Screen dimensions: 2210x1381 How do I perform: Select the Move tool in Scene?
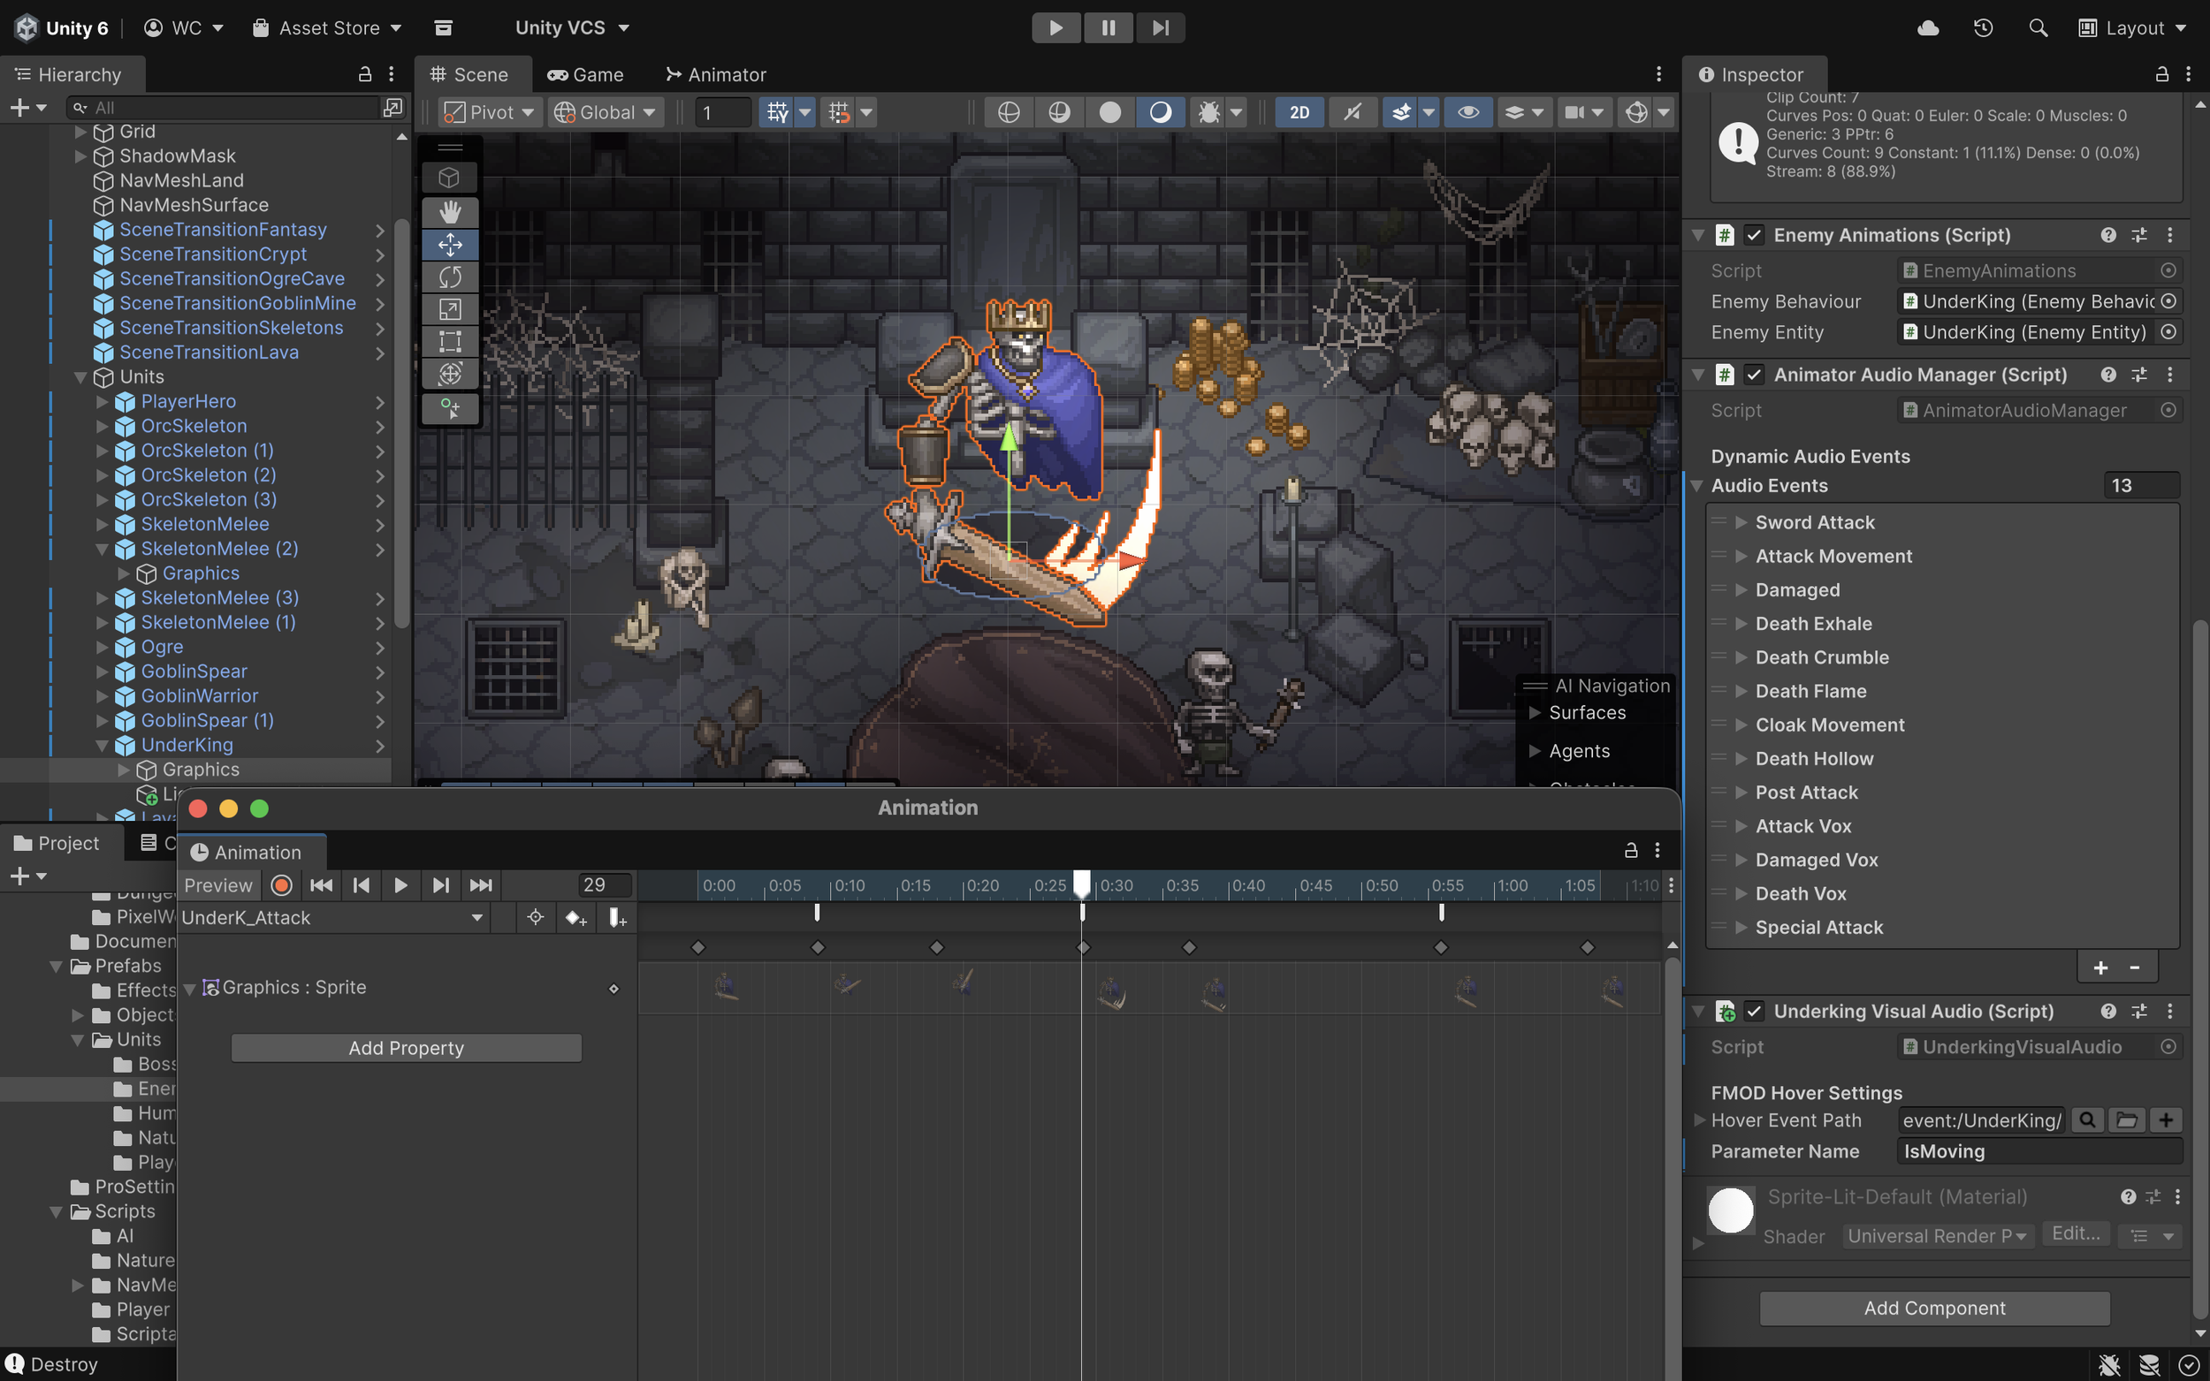point(449,245)
